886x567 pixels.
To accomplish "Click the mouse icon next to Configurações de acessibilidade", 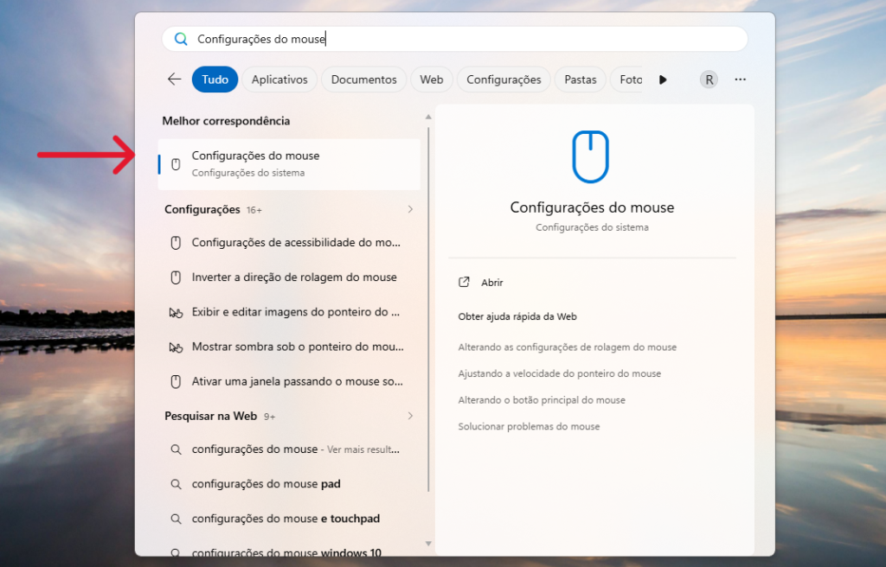I will point(176,242).
